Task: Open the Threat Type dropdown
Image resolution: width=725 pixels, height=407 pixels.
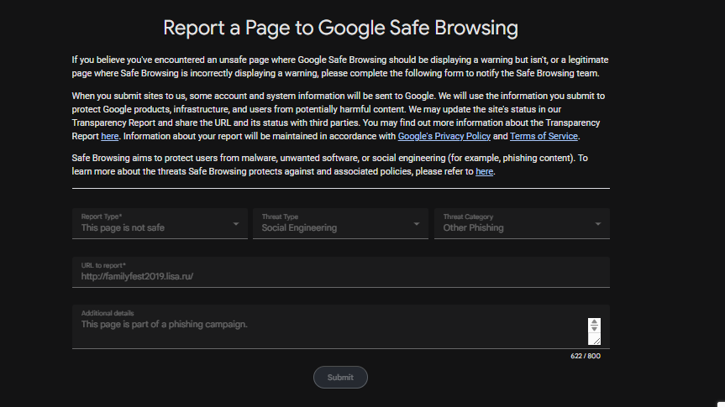Action: point(340,223)
